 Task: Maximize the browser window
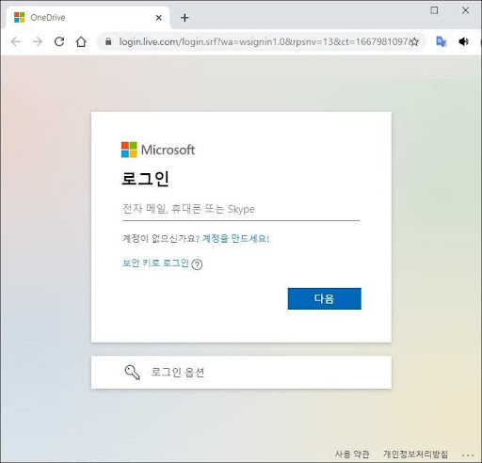click(x=434, y=10)
